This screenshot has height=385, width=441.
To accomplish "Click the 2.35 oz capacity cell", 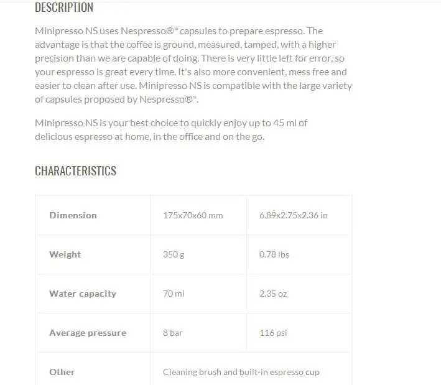I will pyautogui.click(x=273, y=294).
